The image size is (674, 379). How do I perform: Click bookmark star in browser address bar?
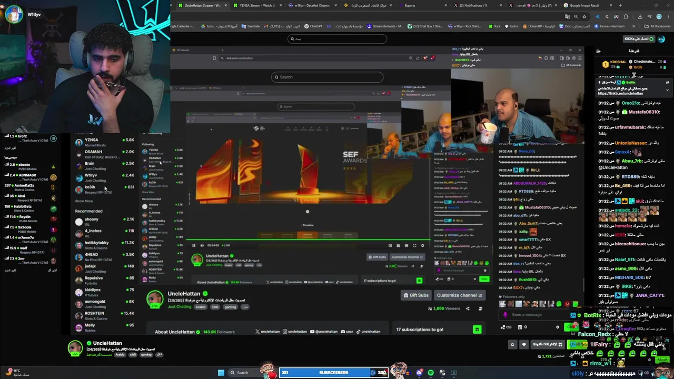point(584,16)
